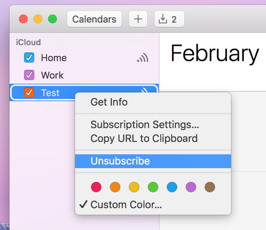The image size is (266, 230).
Task: Disable the Test calendar checkbox
Action: coord(29,93)
